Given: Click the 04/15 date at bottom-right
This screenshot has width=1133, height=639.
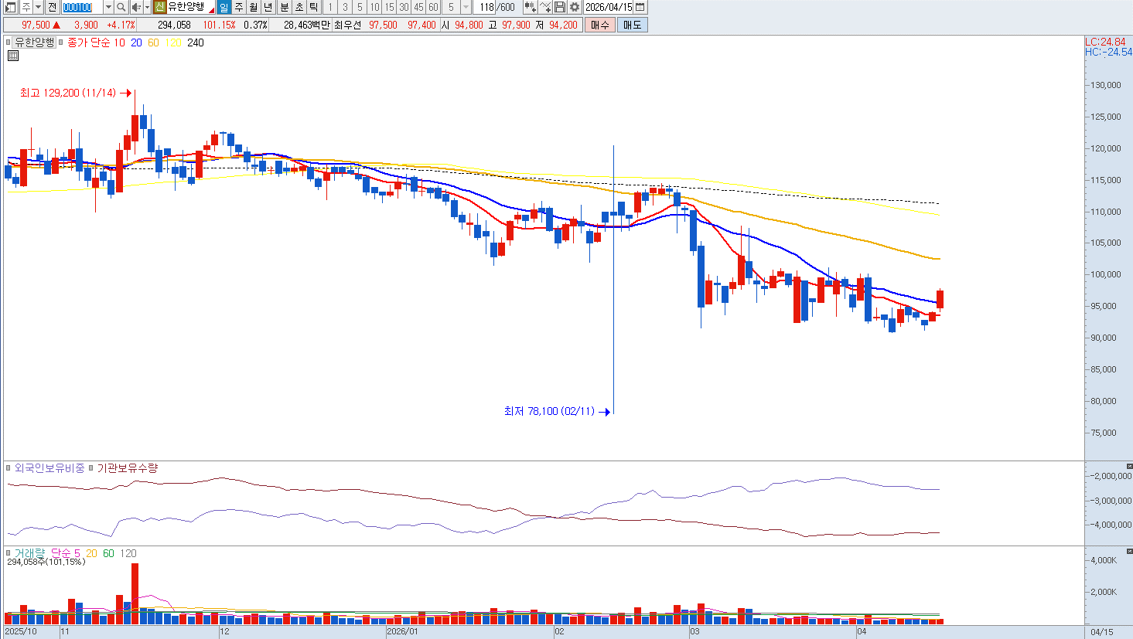Looking at the screenshot, I should (x=1102, y=632).
